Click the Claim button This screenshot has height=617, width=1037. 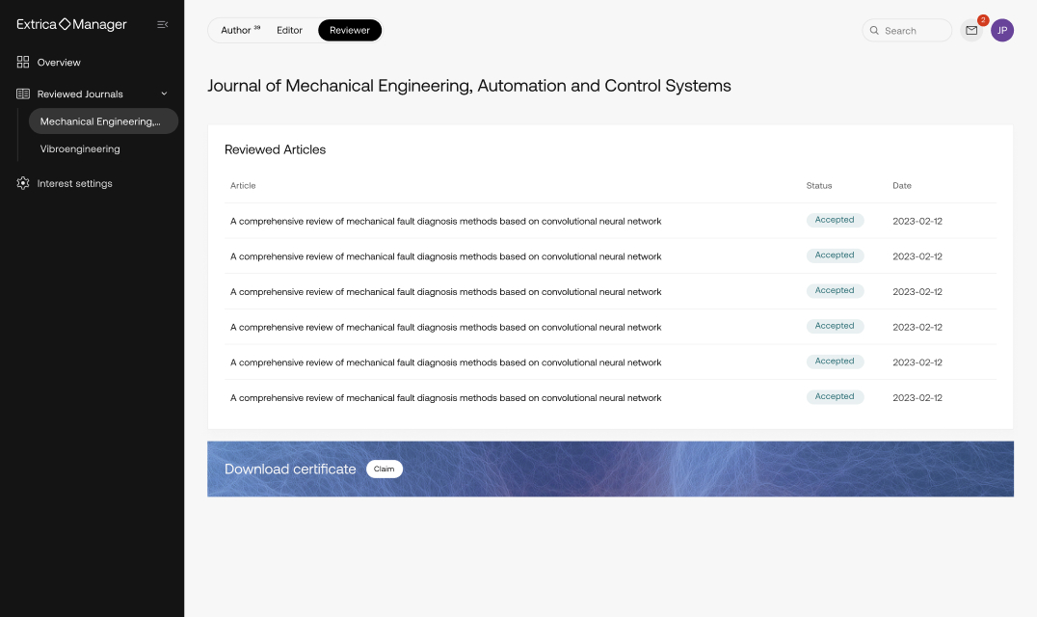pyautogui.click(x=385, y=469)
